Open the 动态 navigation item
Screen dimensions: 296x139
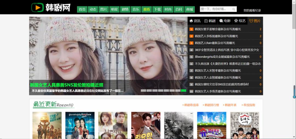pyautogui.click(x=93, y=9)
